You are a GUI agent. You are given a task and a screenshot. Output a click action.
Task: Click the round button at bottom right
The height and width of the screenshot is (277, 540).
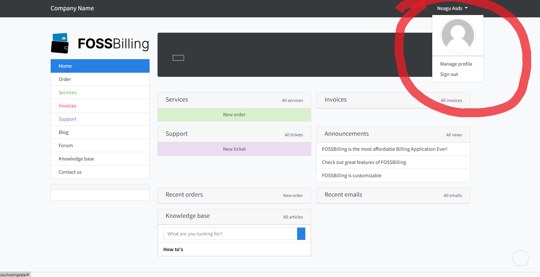pyautogui.click(x=521, y=258)
